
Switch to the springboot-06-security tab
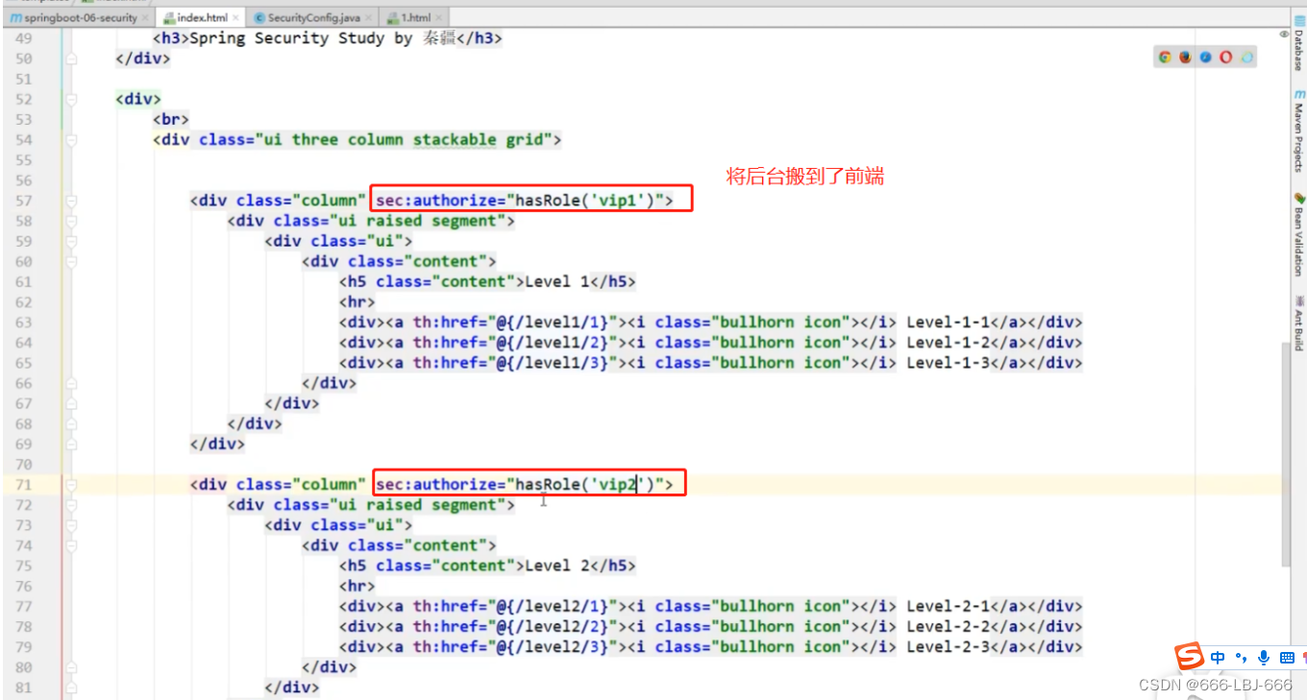pyautogui.click(x=77, y=17)
